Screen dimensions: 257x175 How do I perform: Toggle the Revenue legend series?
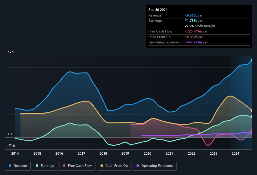click(18, 166)
